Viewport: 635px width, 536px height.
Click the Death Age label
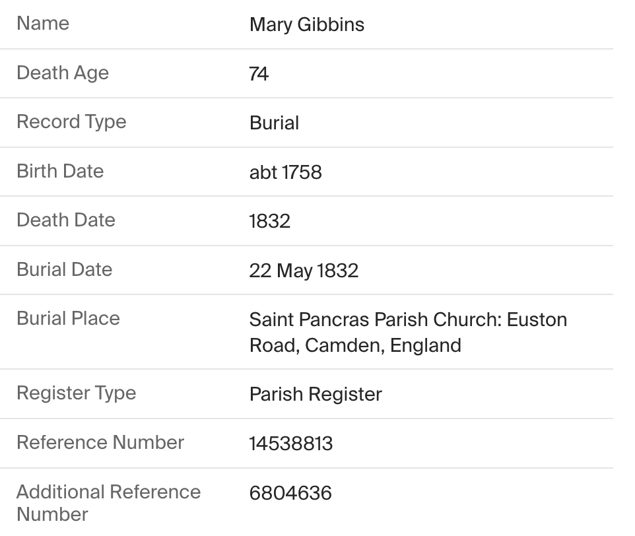pos(63,73)
